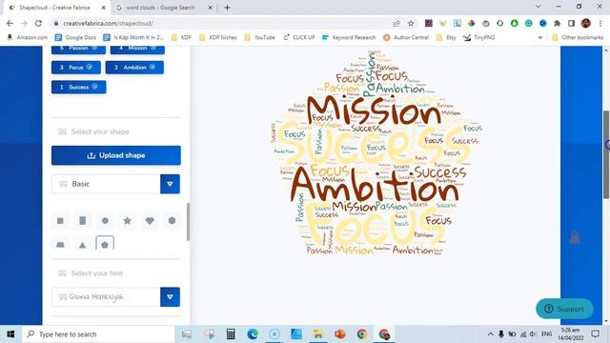Click the volume icon in system tray

click(534, 334)
